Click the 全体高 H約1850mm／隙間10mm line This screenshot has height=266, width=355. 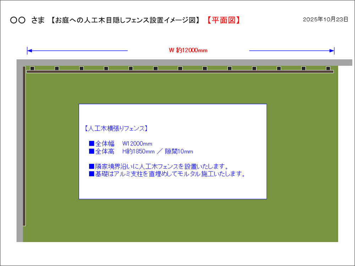[x=141, y=151]
